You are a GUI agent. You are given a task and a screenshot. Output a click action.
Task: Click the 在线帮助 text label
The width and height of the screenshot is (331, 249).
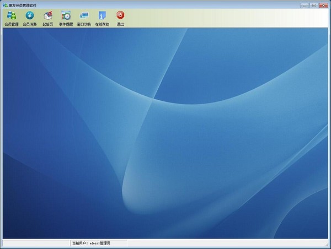[x=102, y=24]
